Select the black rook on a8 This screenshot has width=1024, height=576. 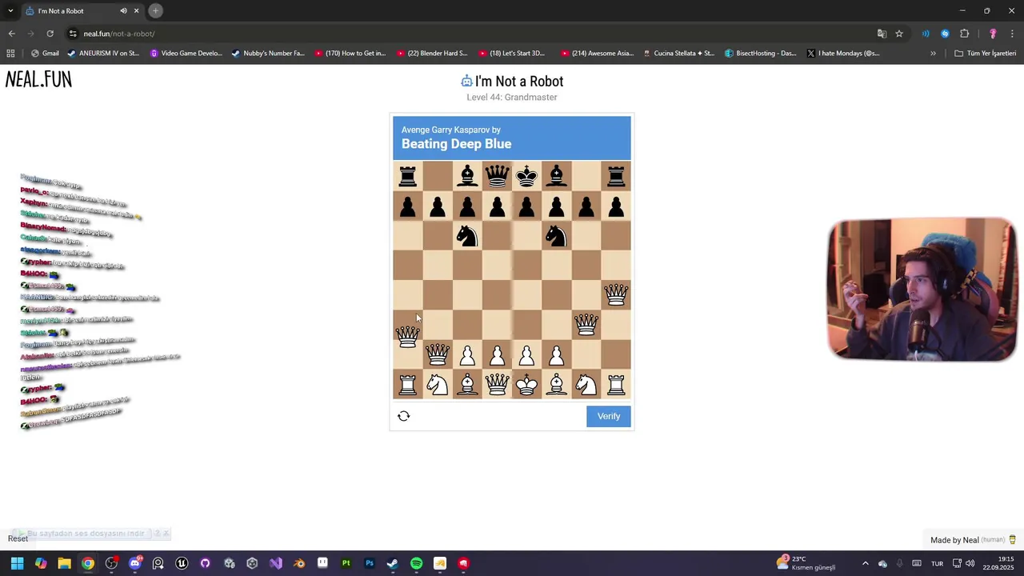[x=408, y=176]
